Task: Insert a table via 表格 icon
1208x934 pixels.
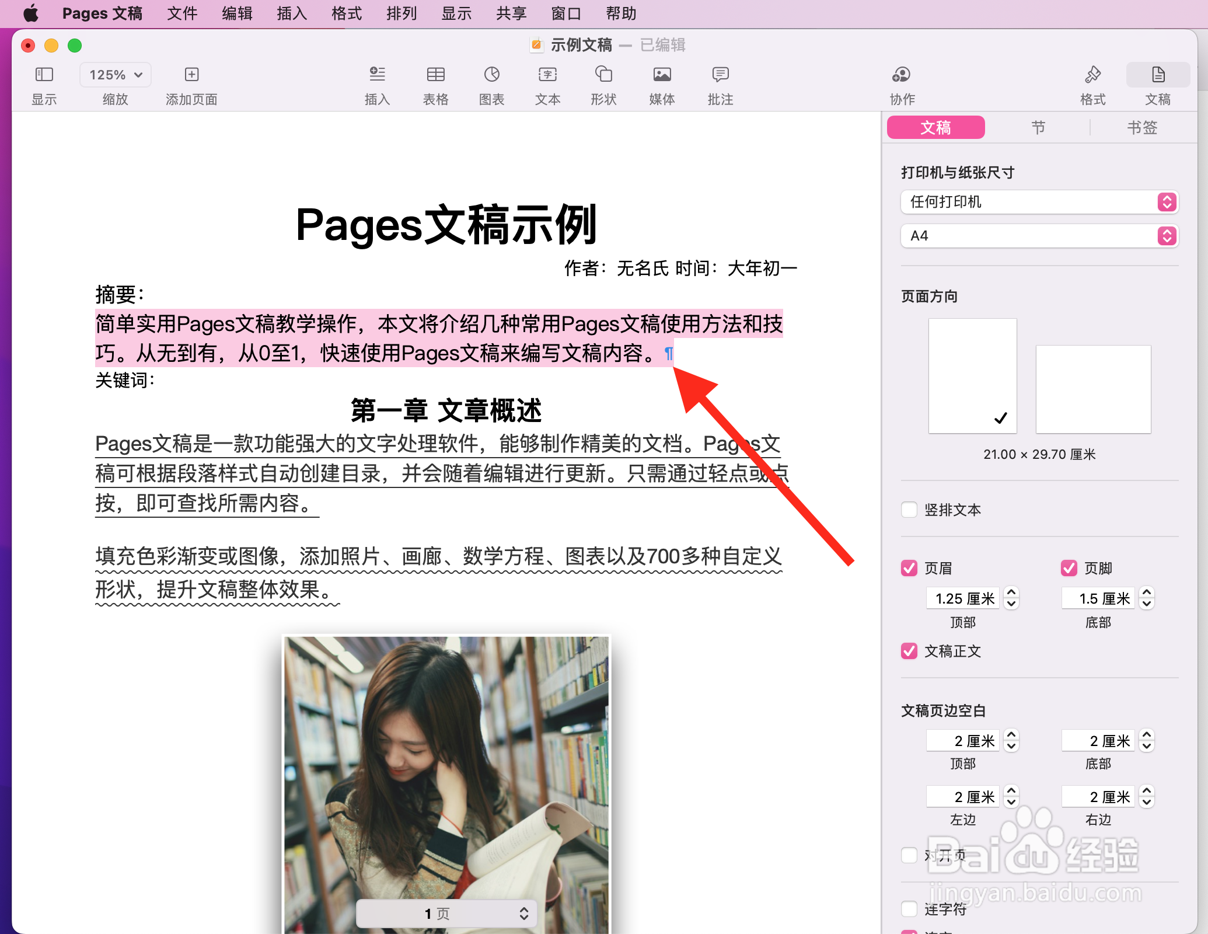Action: click(435, 75)
